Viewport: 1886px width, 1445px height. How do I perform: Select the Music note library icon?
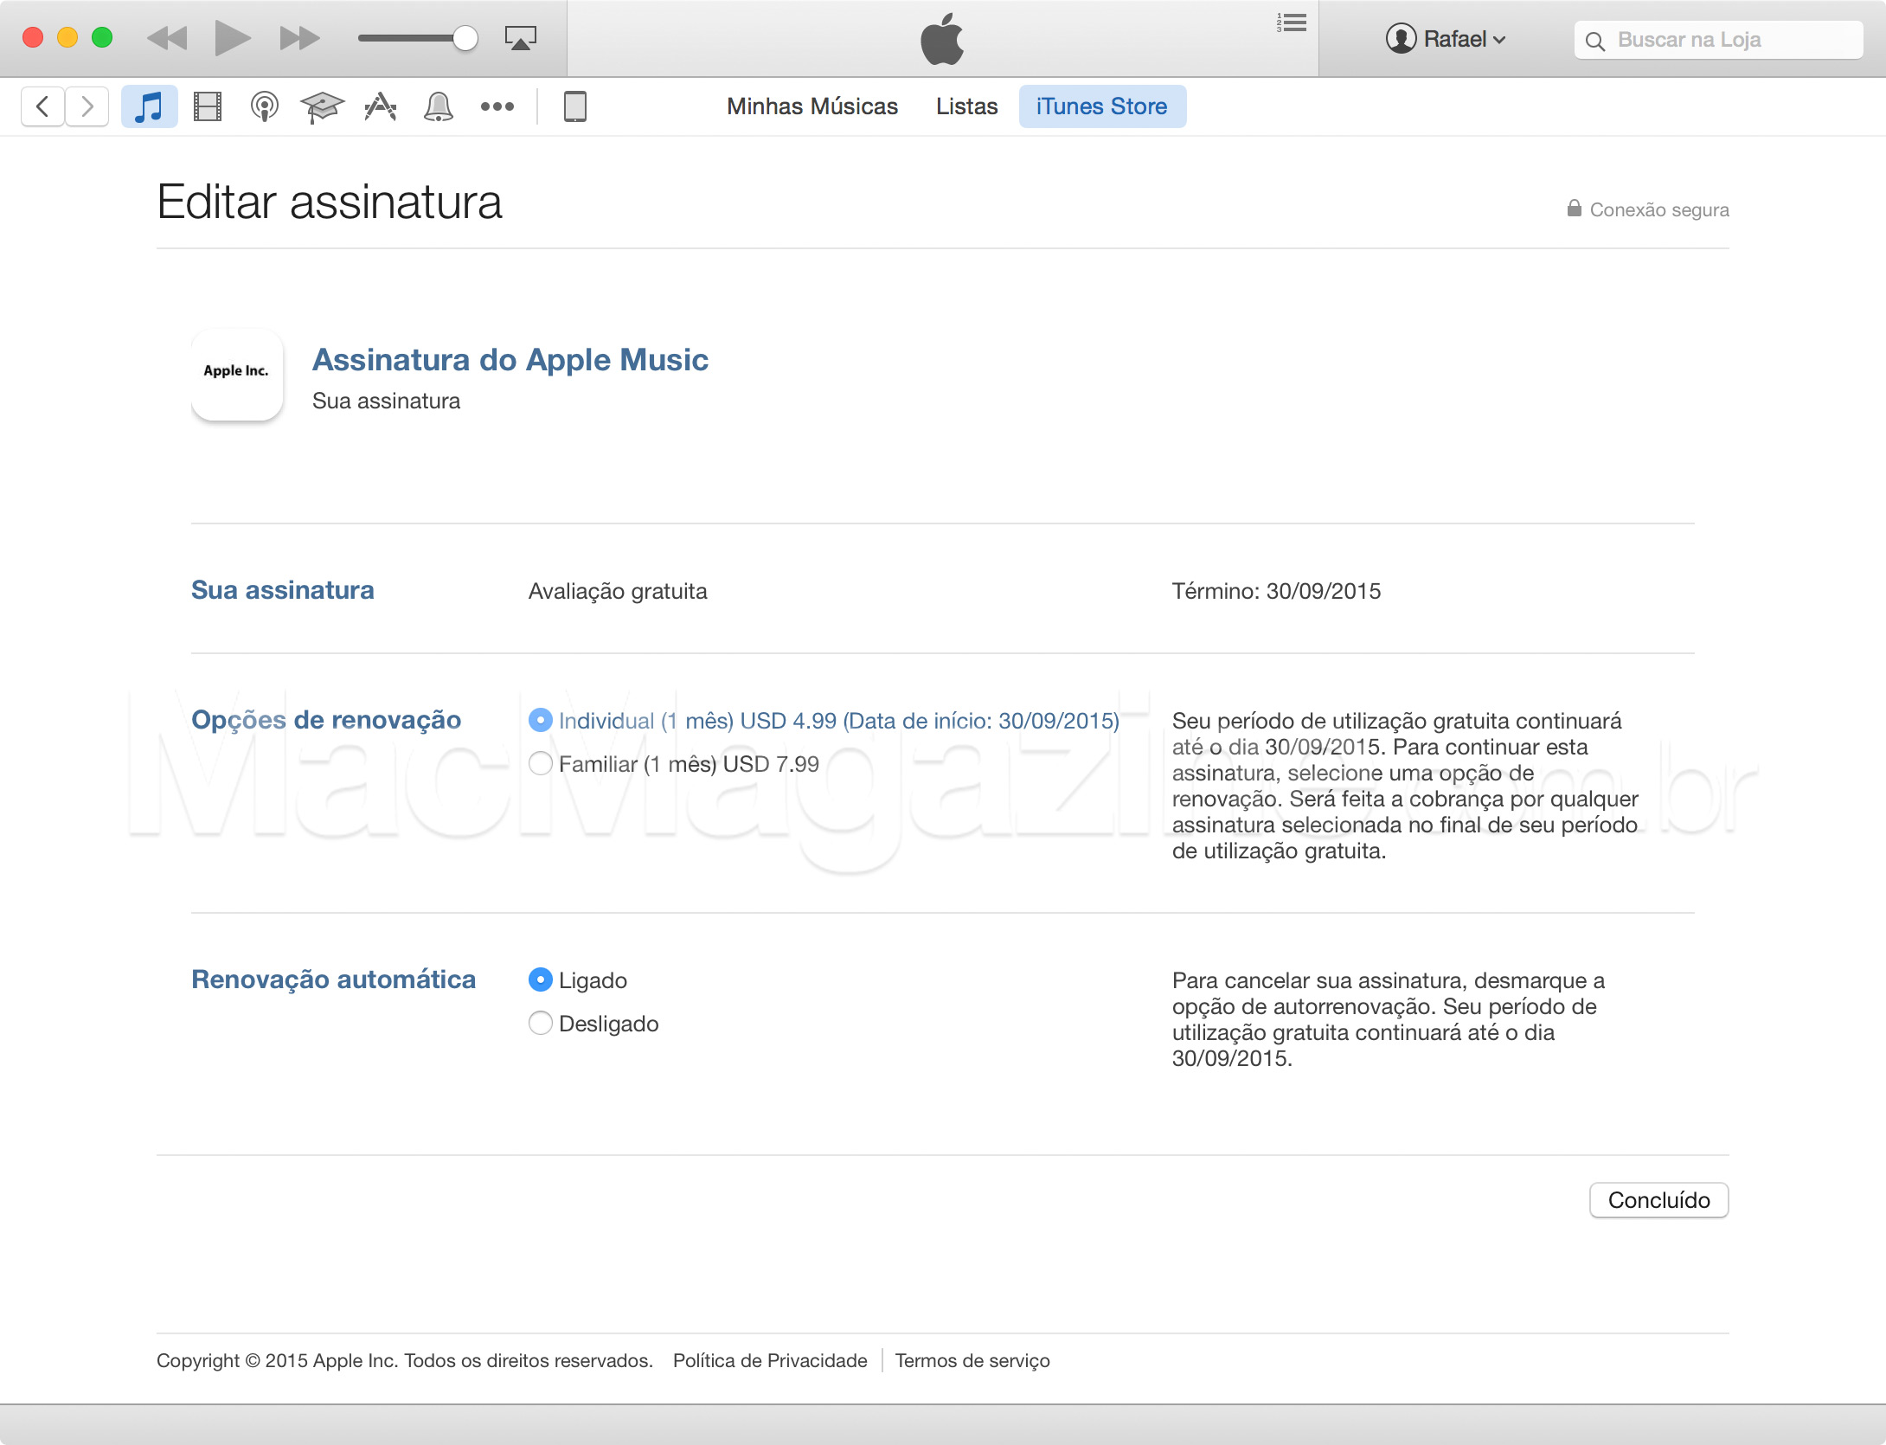click(x=149, y=106)
